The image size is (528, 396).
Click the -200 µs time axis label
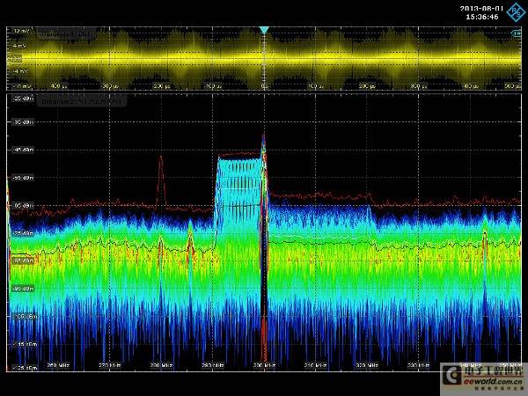pyautogui.click(x=161, y=86)
